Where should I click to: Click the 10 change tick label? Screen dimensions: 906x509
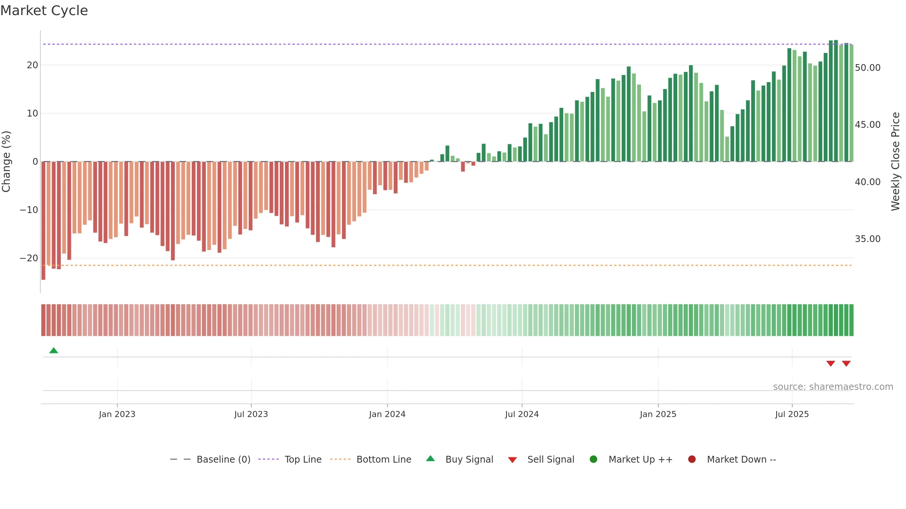[32, 113]
